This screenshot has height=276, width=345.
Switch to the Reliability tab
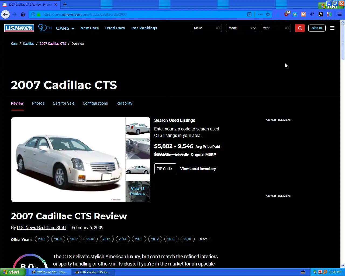tap(124, 103)
